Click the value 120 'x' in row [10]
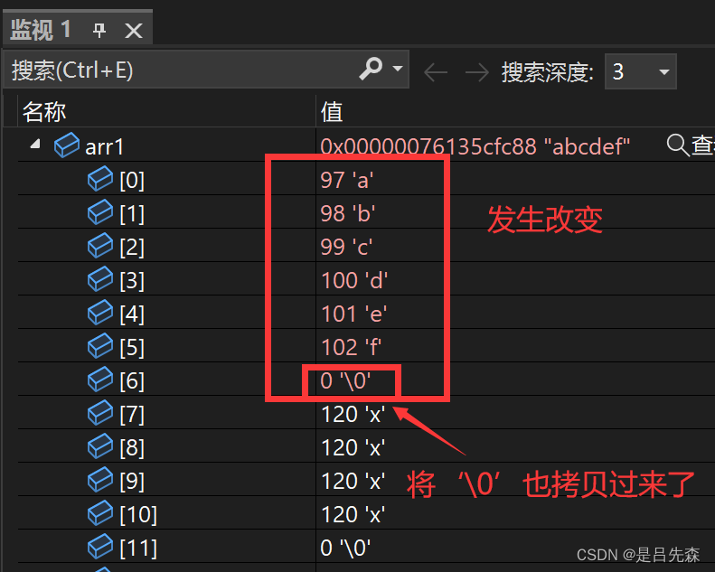 click(x=353, y=514)
